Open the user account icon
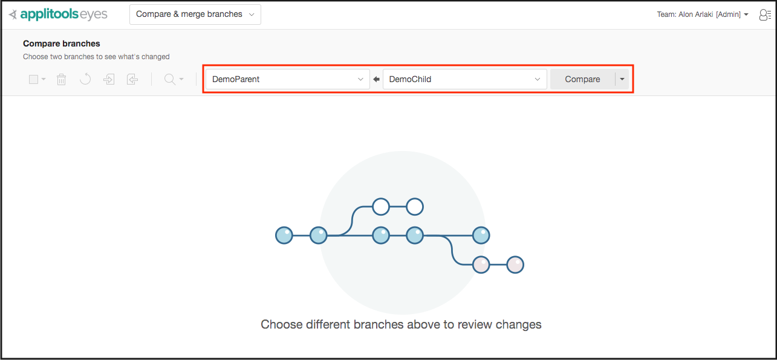This screenshot has width=777, height=360. point(764,14)
